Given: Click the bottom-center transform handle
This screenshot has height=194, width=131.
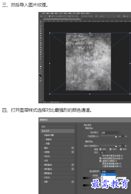Looking at the screenshot, I should (90, 94).
